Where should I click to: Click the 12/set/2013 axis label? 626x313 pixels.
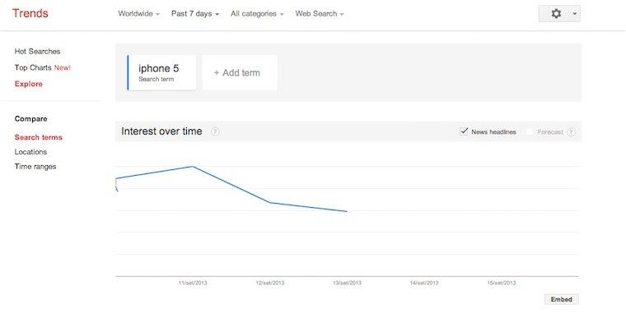pyautogui.click(x=270, y=283)
